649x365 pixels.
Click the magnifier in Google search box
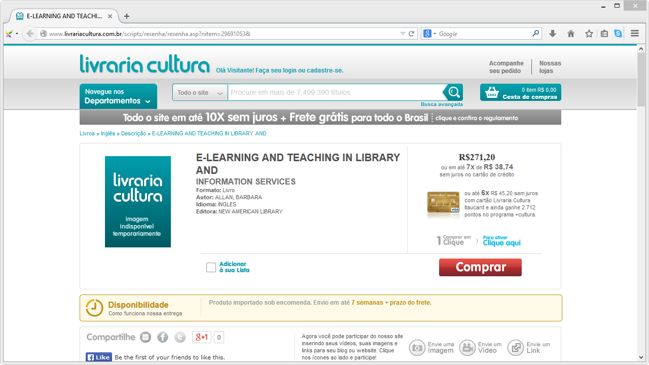[x=536, y=34]
